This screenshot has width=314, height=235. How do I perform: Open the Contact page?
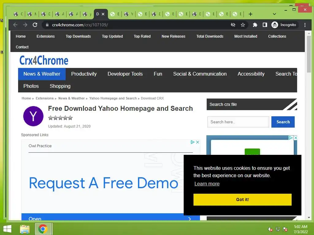(22, 47)
